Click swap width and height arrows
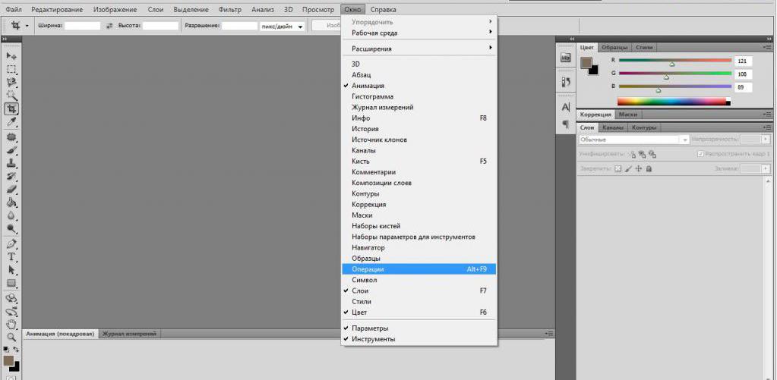The height and width of the screenshot is (380, 777). [x=109, y=26]
